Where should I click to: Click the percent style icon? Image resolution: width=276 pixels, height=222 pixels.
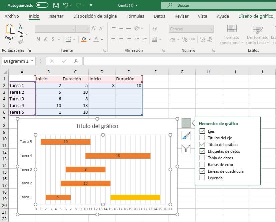click(185, 39)
